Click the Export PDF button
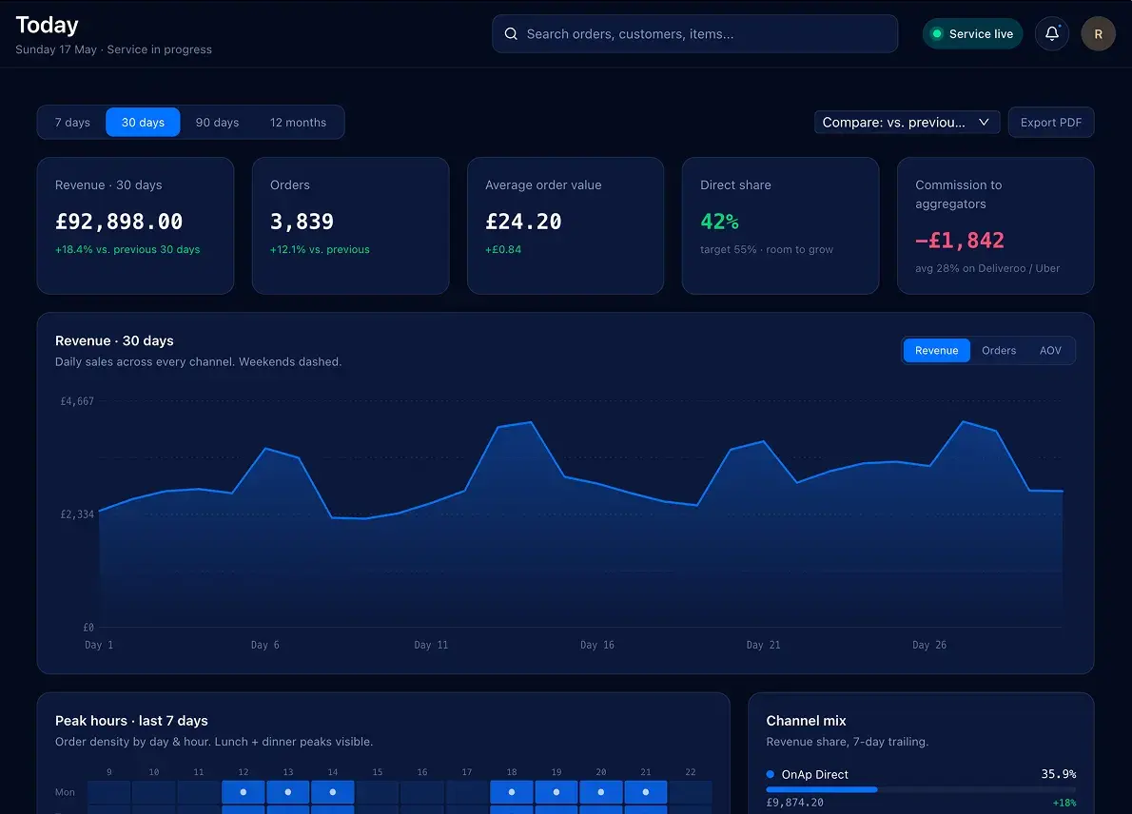 pos(1051,123)
